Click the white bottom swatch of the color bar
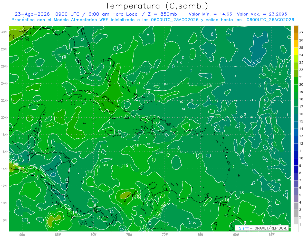Screen dimensions: 308x238 (x=296, y=228)
